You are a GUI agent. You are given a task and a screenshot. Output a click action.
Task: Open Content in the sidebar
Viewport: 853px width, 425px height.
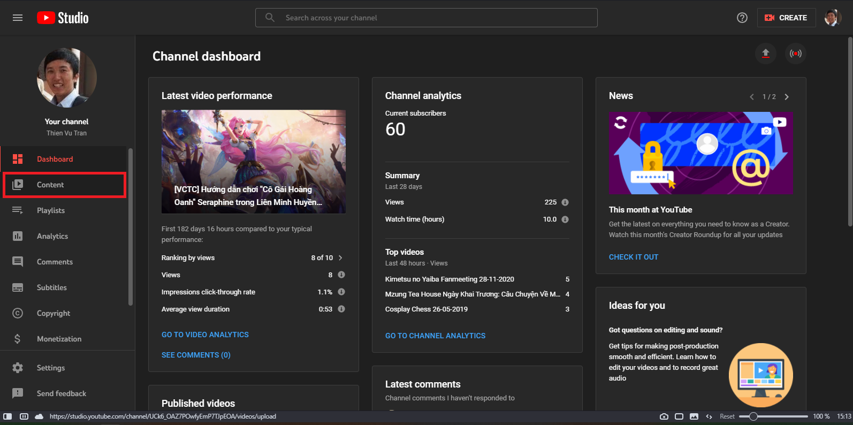point(50,185)
